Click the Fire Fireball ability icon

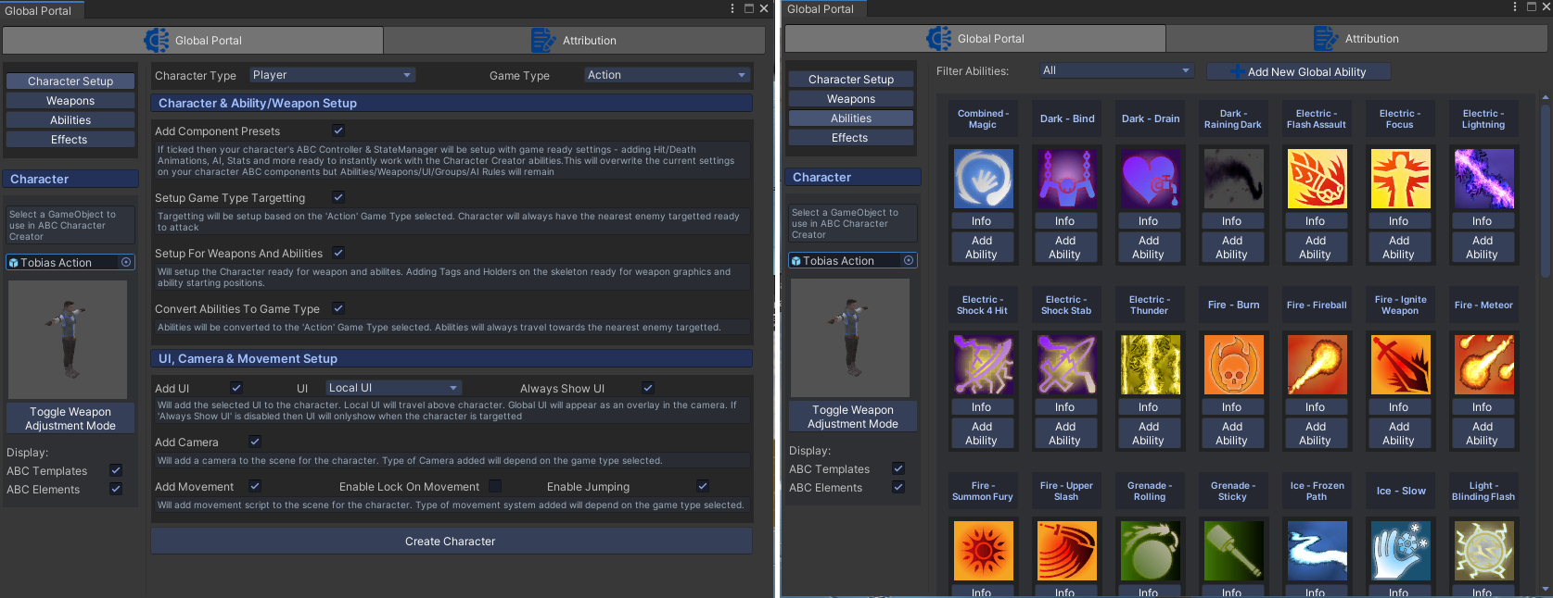[1317, 365]
